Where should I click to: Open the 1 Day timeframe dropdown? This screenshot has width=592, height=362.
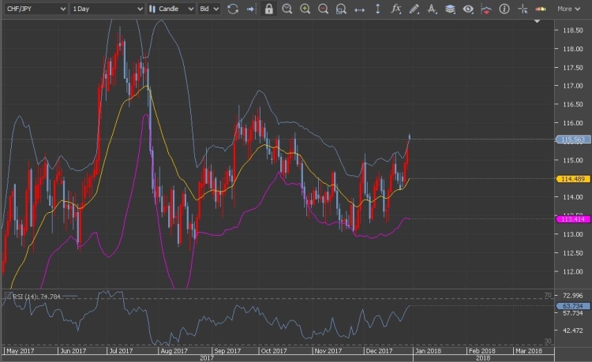(107, 9)
